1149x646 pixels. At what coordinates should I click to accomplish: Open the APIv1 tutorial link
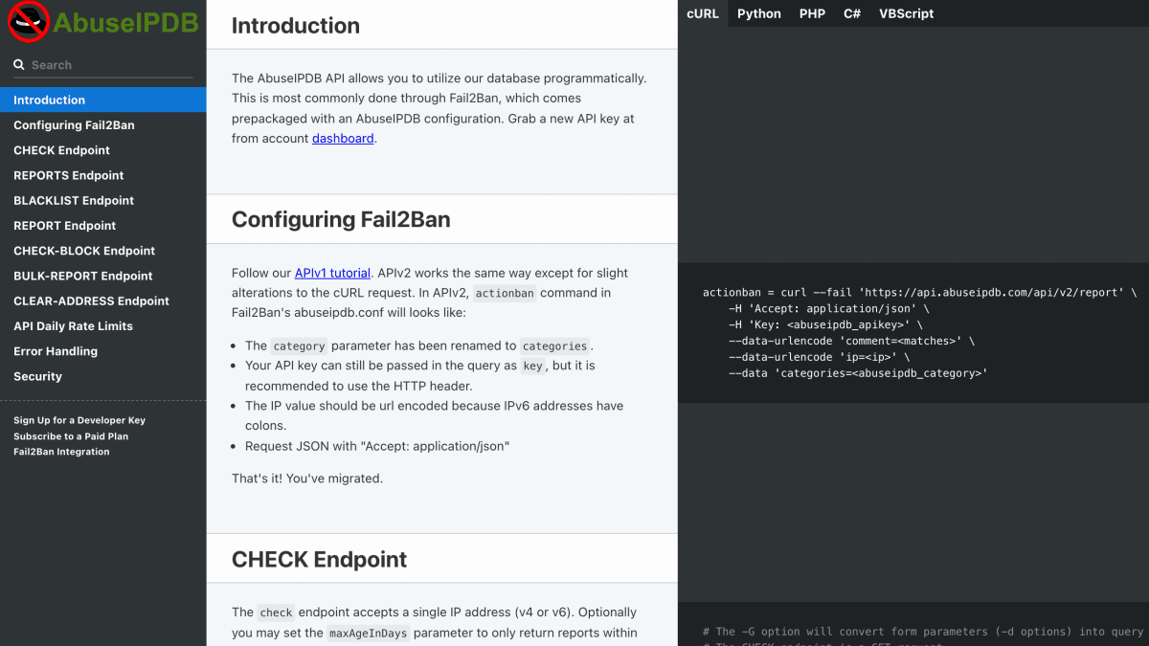[332, 273]
